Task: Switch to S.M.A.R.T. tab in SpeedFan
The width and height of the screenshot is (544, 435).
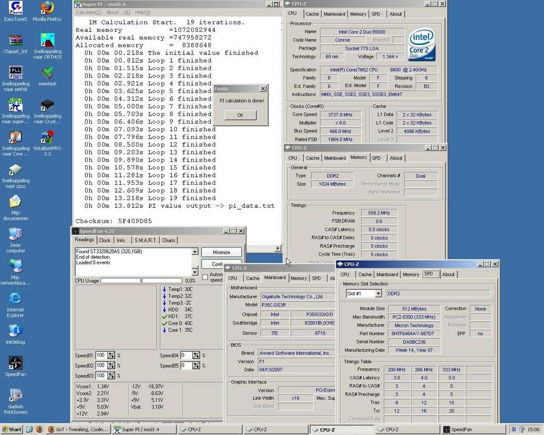Action: click(146, 240)
